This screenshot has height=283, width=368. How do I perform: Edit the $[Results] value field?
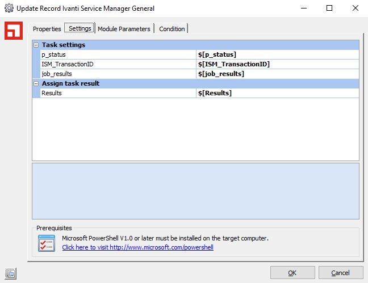pos(277,93)
